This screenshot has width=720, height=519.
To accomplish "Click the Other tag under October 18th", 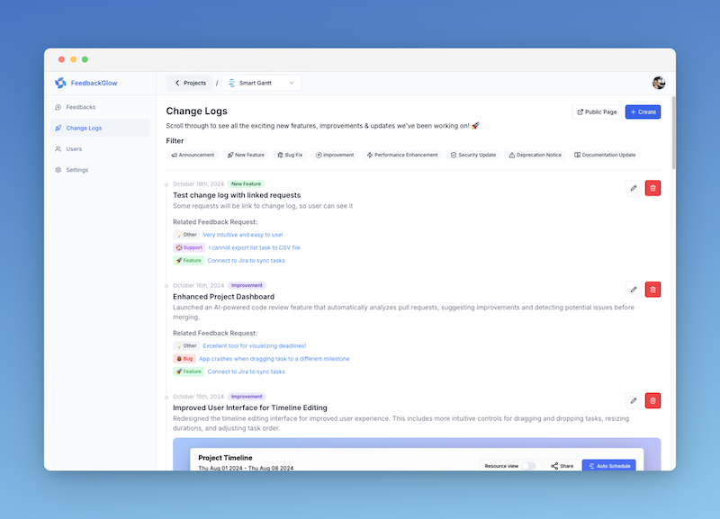I will tap(186, 235).
